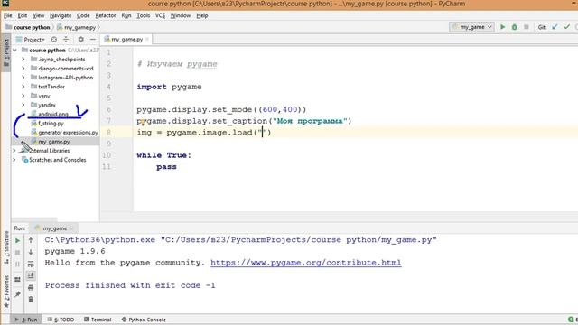Open the File menu
578x325 pixels.
[8, 15]
